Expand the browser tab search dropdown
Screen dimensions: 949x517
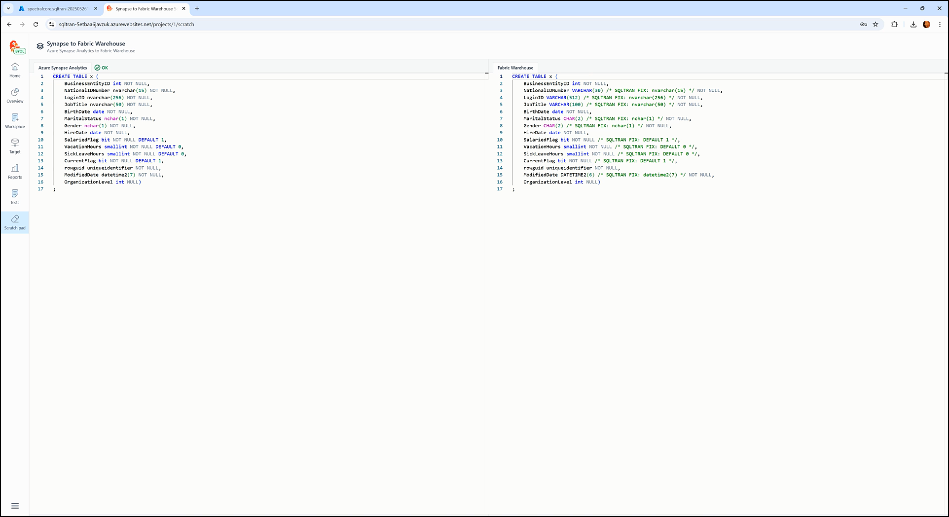click(x=8, y=8)
